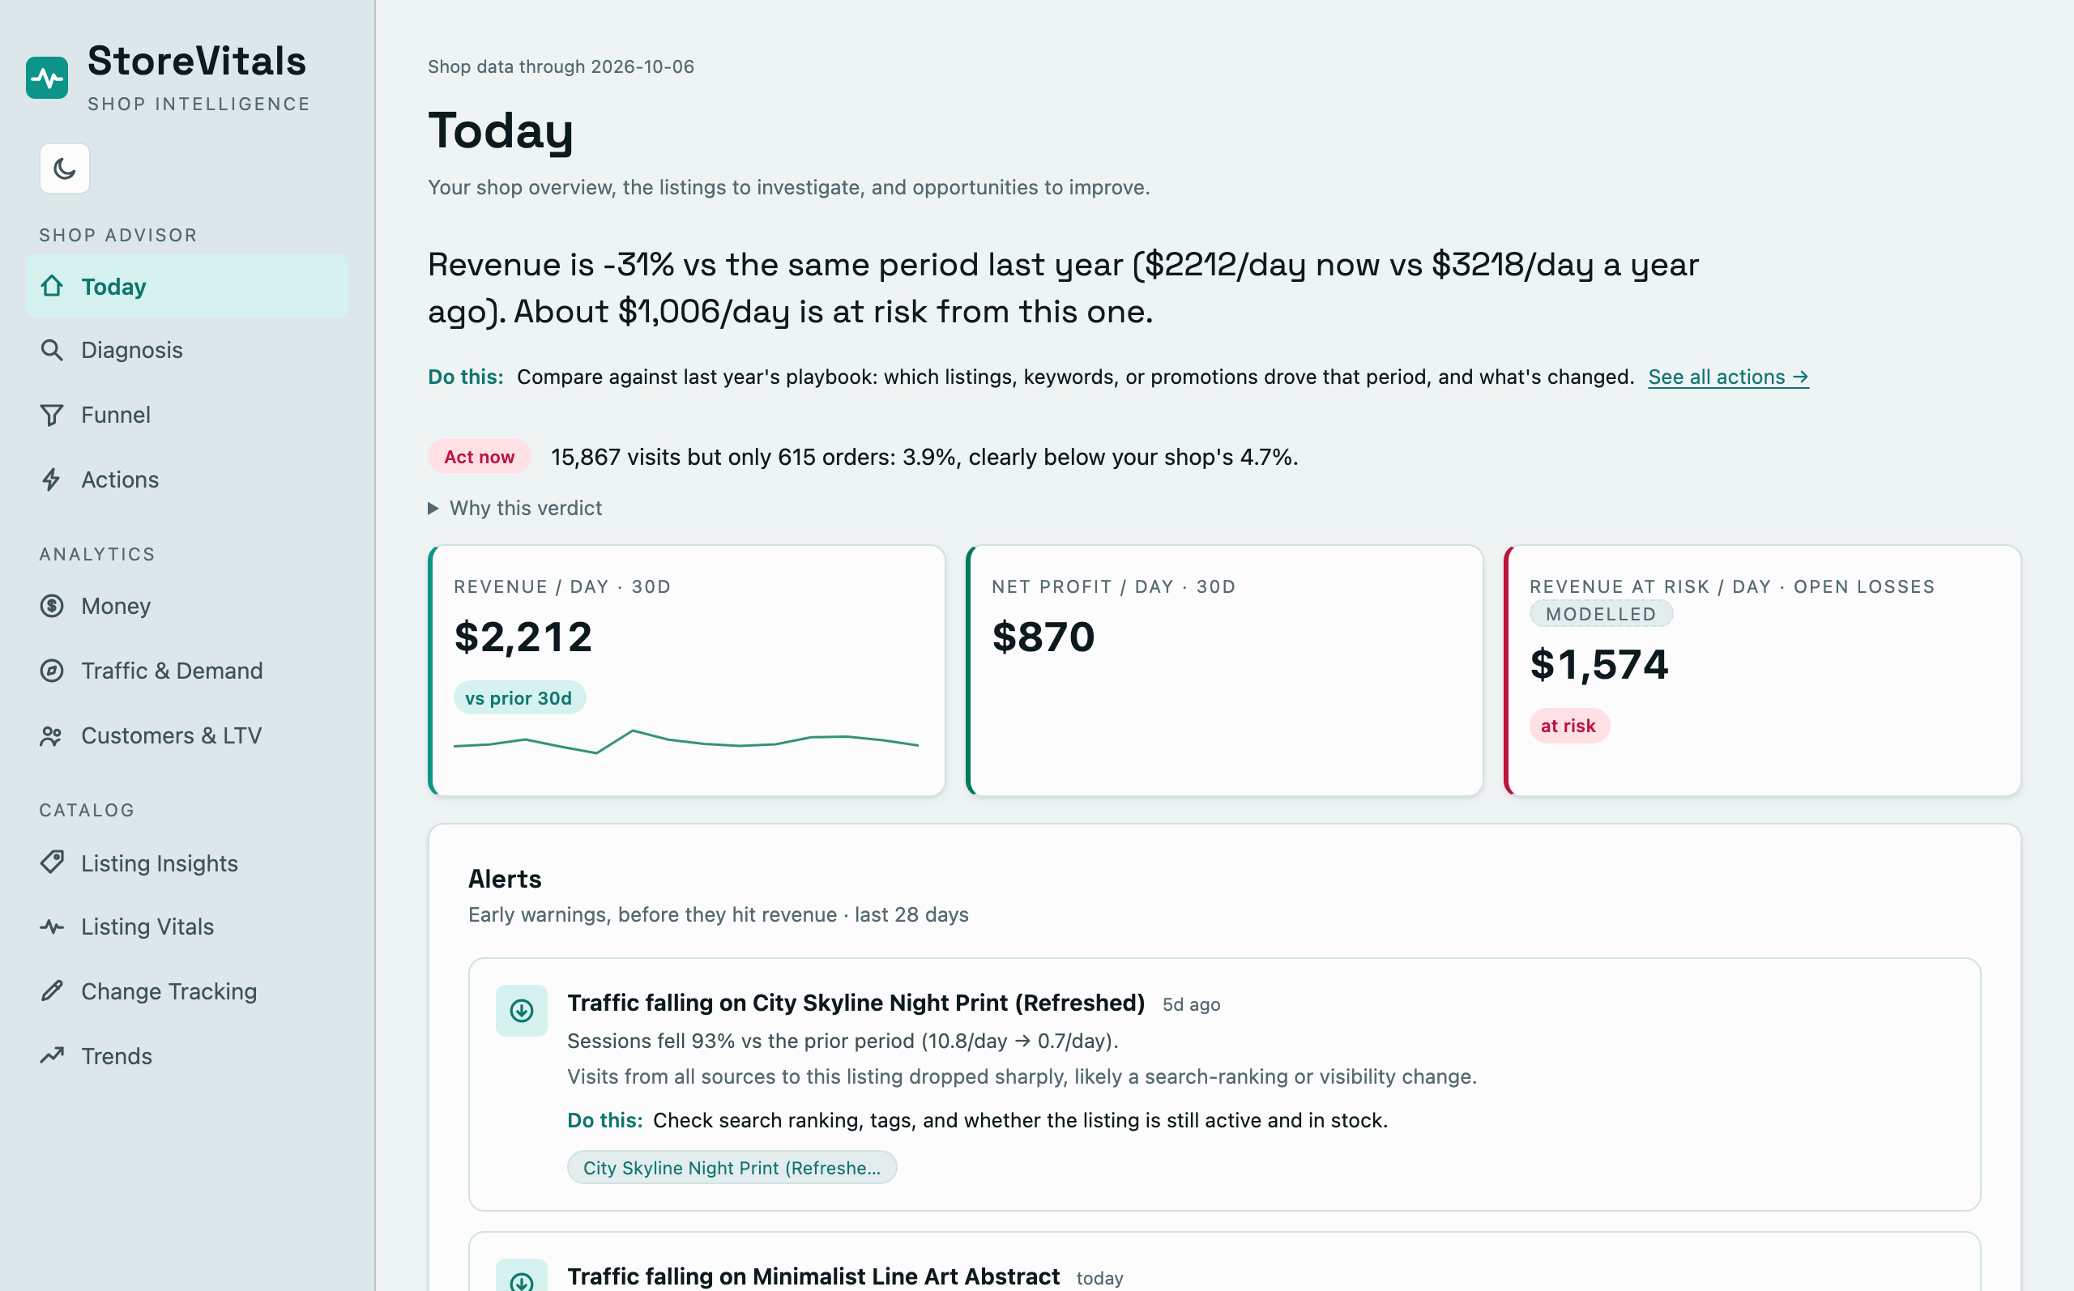The image size is (2074, 1291).
Task: Toggle dark mode with the moon button
Action: (x=65, y=168)
